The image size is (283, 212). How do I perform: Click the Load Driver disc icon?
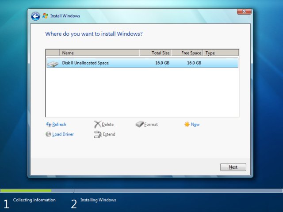pos(48,134)
